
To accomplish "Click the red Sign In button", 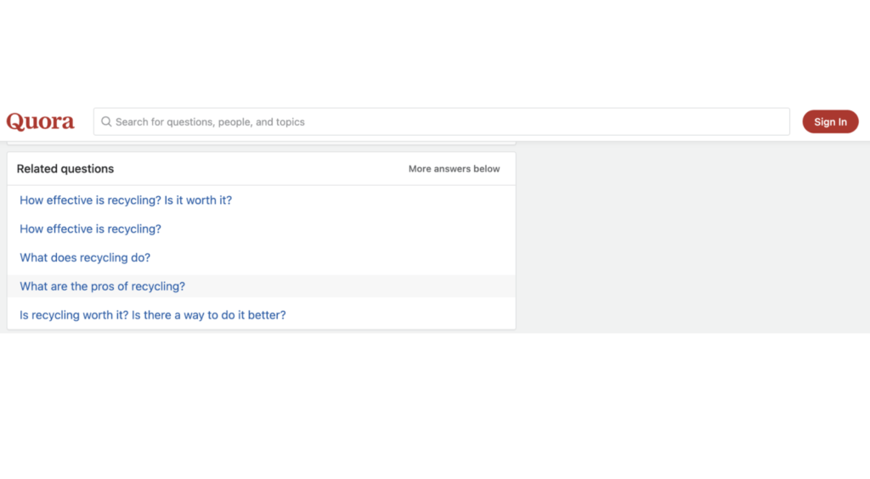I will click(830, 121).
